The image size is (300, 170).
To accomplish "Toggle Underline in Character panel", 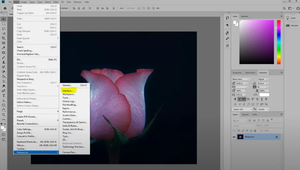I will (262, 99).
